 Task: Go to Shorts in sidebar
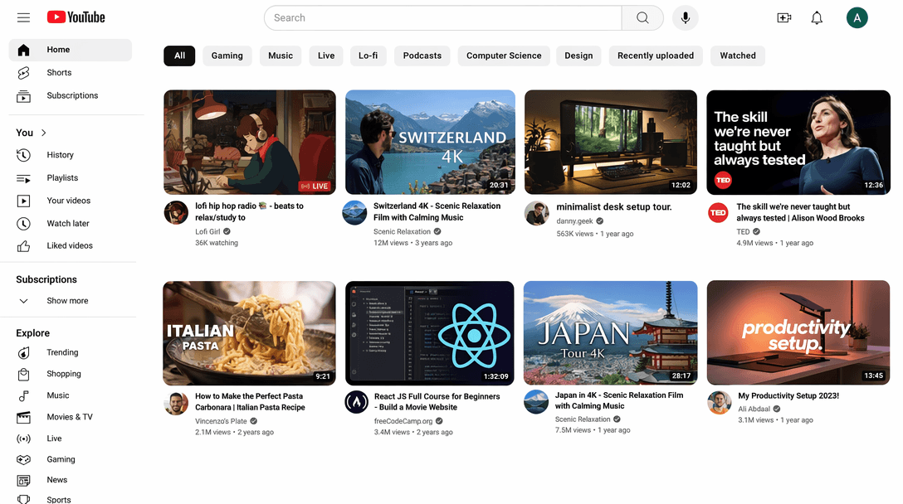point(59,73)
